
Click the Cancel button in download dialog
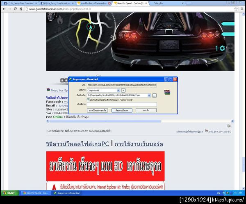coord(146,110)
